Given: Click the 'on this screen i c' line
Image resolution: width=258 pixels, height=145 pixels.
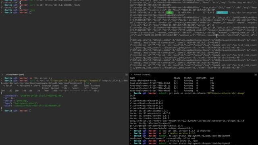Looking at the screenshot, I should (x=41, y=78).
